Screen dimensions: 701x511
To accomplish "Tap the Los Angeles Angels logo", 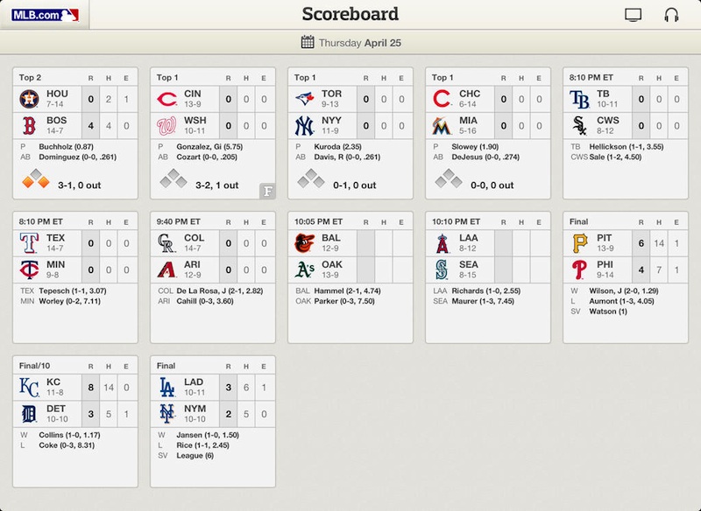I will coord(442,243).
